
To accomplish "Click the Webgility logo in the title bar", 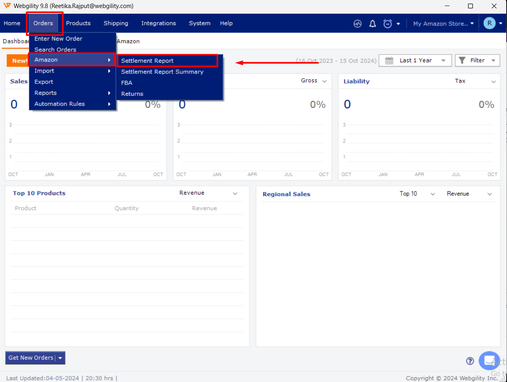I will (x=7, y=6).
